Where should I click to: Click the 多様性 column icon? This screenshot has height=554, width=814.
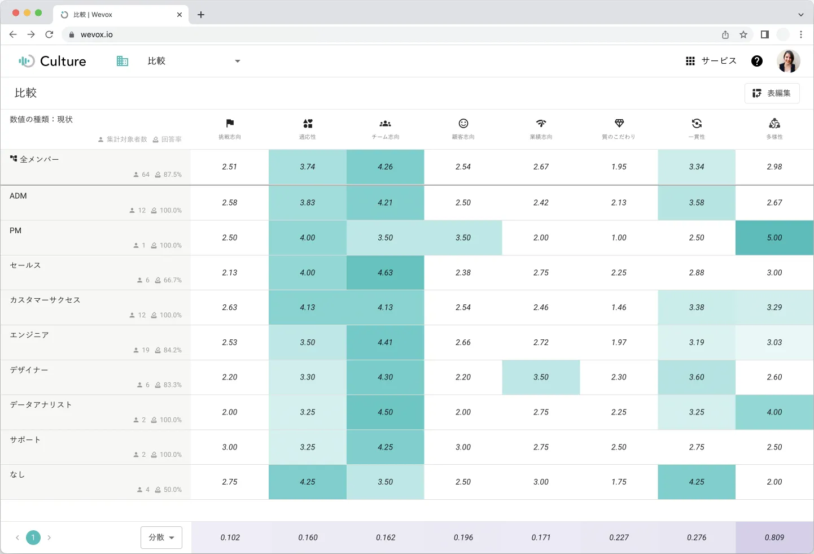pyautogui.click(x=774, y=124)
